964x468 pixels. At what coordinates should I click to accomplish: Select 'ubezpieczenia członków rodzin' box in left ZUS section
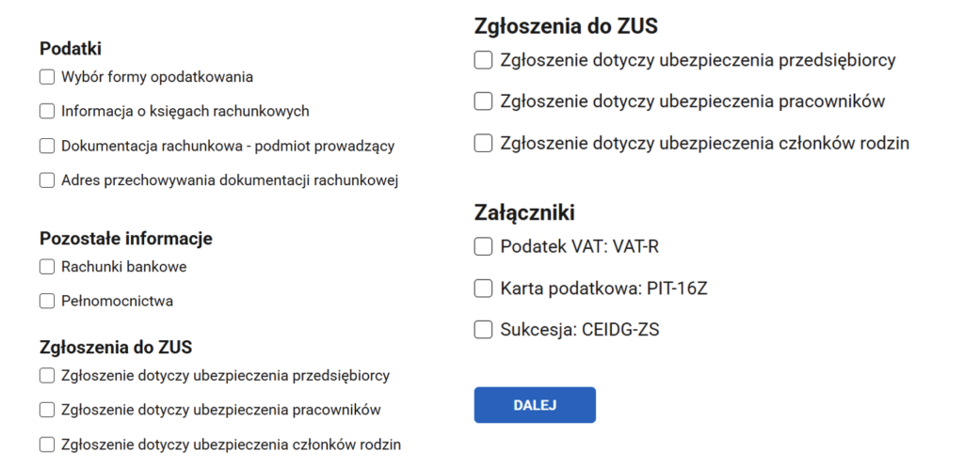[x=47, y=445]
